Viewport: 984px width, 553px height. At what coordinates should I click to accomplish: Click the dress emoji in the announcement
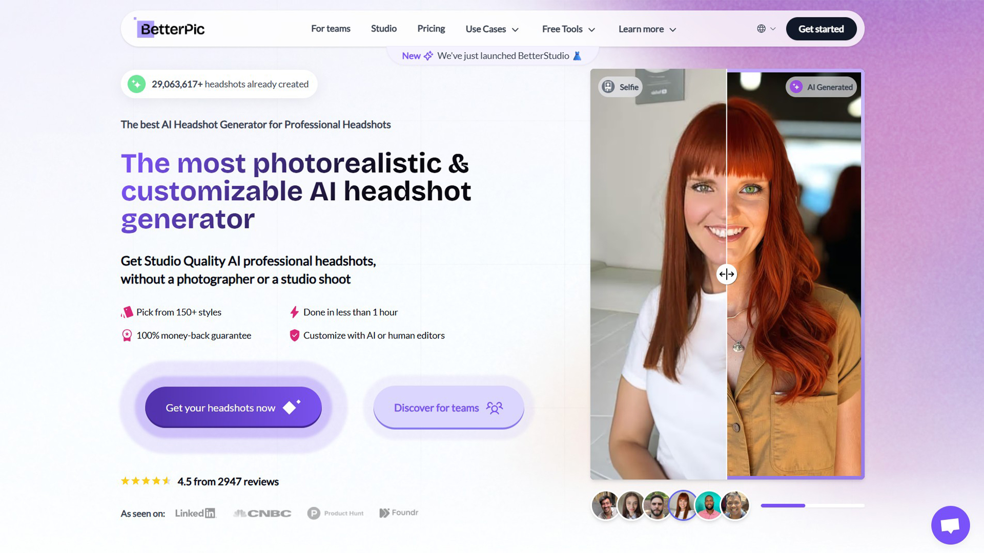tap(577, 56)
